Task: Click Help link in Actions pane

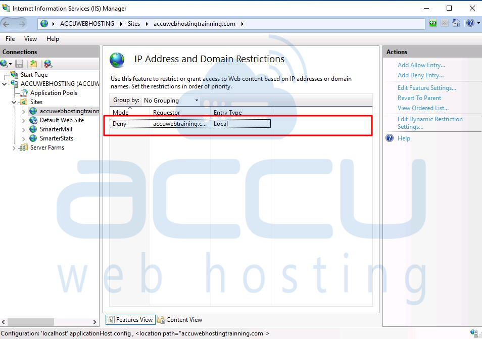Action: click(x=404, y=138)
